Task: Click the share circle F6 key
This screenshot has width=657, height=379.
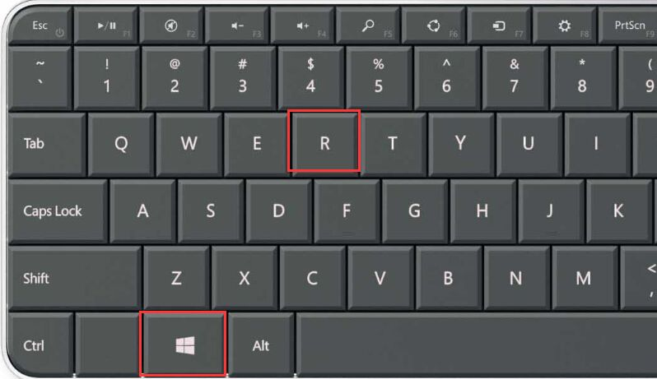Action: pyautogui.click(x=434, y=25)
